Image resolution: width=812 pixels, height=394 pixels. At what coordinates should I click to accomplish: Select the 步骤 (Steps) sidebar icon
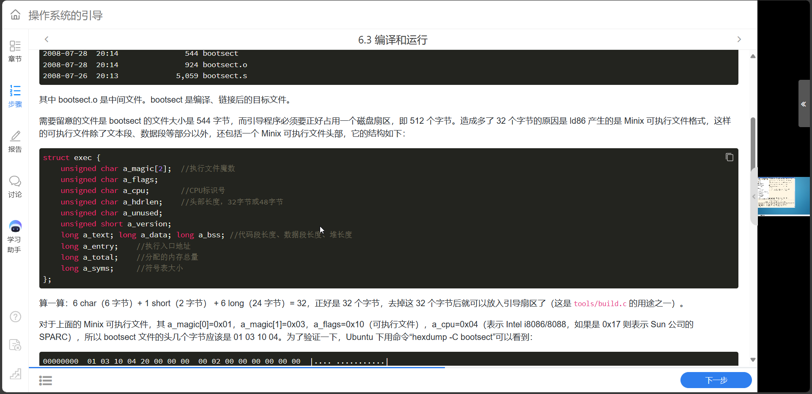pos(15,97)
